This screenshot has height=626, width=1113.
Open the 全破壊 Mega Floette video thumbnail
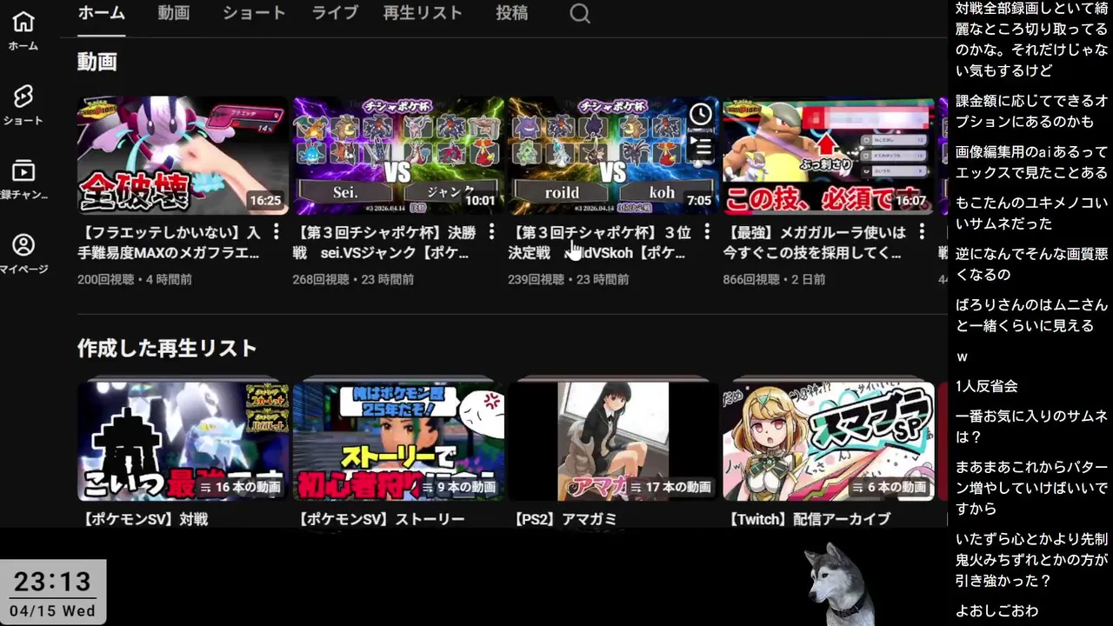pyautogui.click(x=183, y=156)
